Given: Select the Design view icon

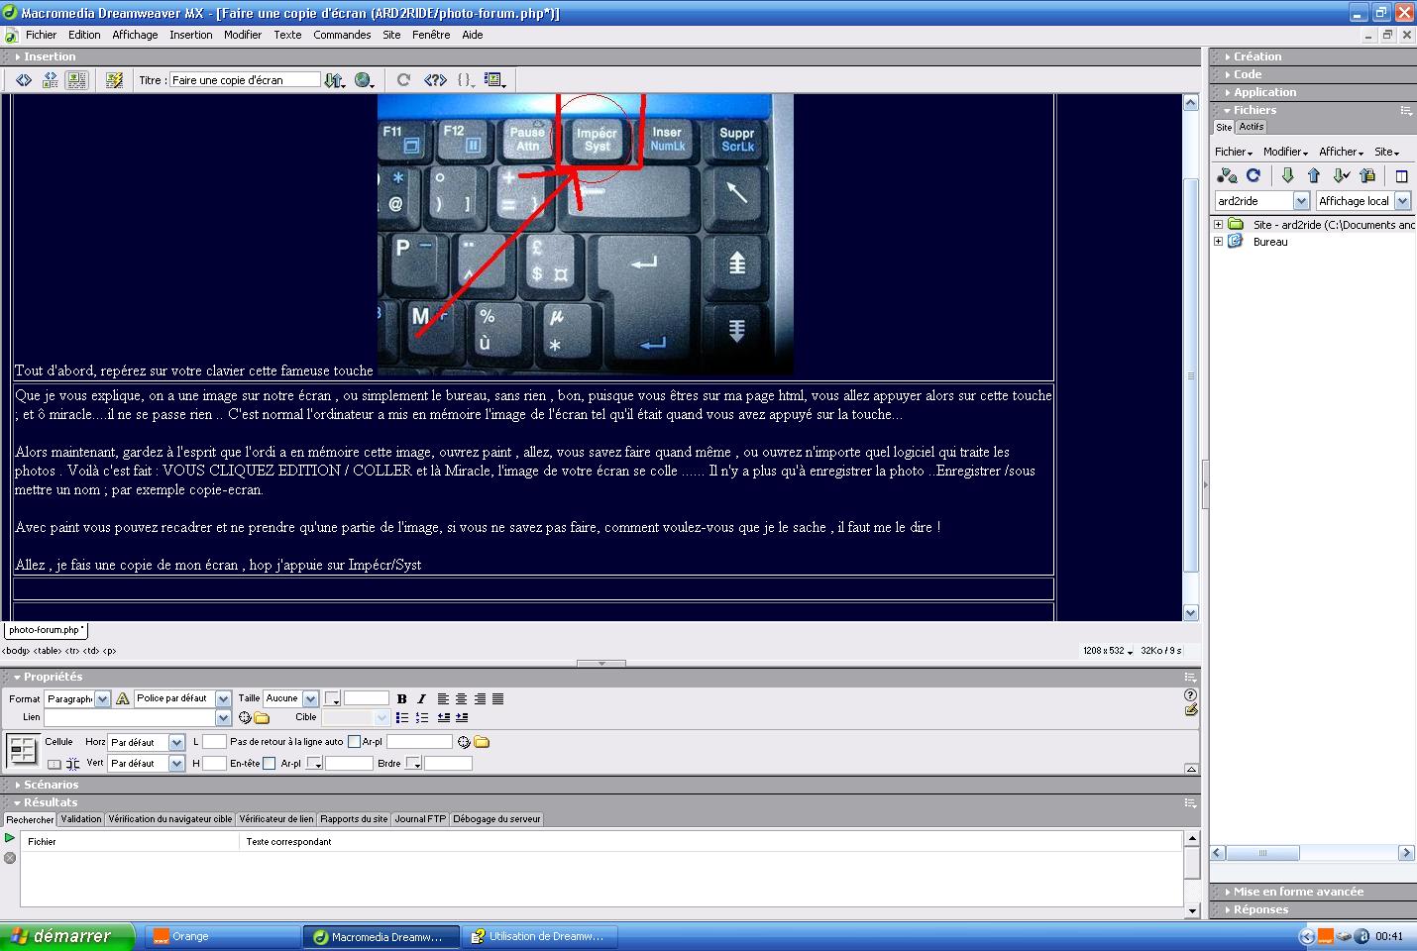Looking at the screenshot, I should pyautogui.click(x=76, y=80).
